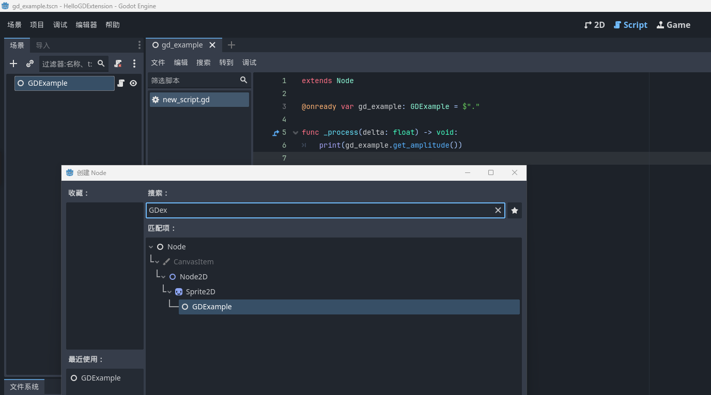The image size is (711, 395).
Task: Select Sprite2D in the matches tree
Action: point(200,292)
